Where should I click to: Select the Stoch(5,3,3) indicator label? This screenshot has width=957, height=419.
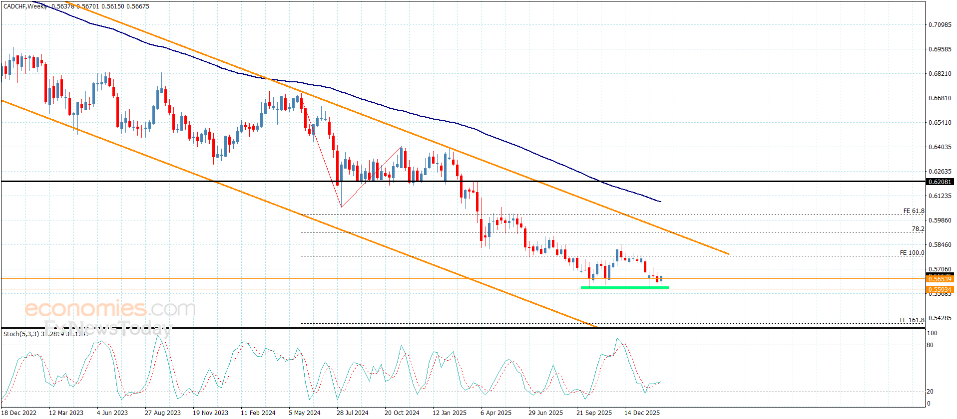coord(21,334)
